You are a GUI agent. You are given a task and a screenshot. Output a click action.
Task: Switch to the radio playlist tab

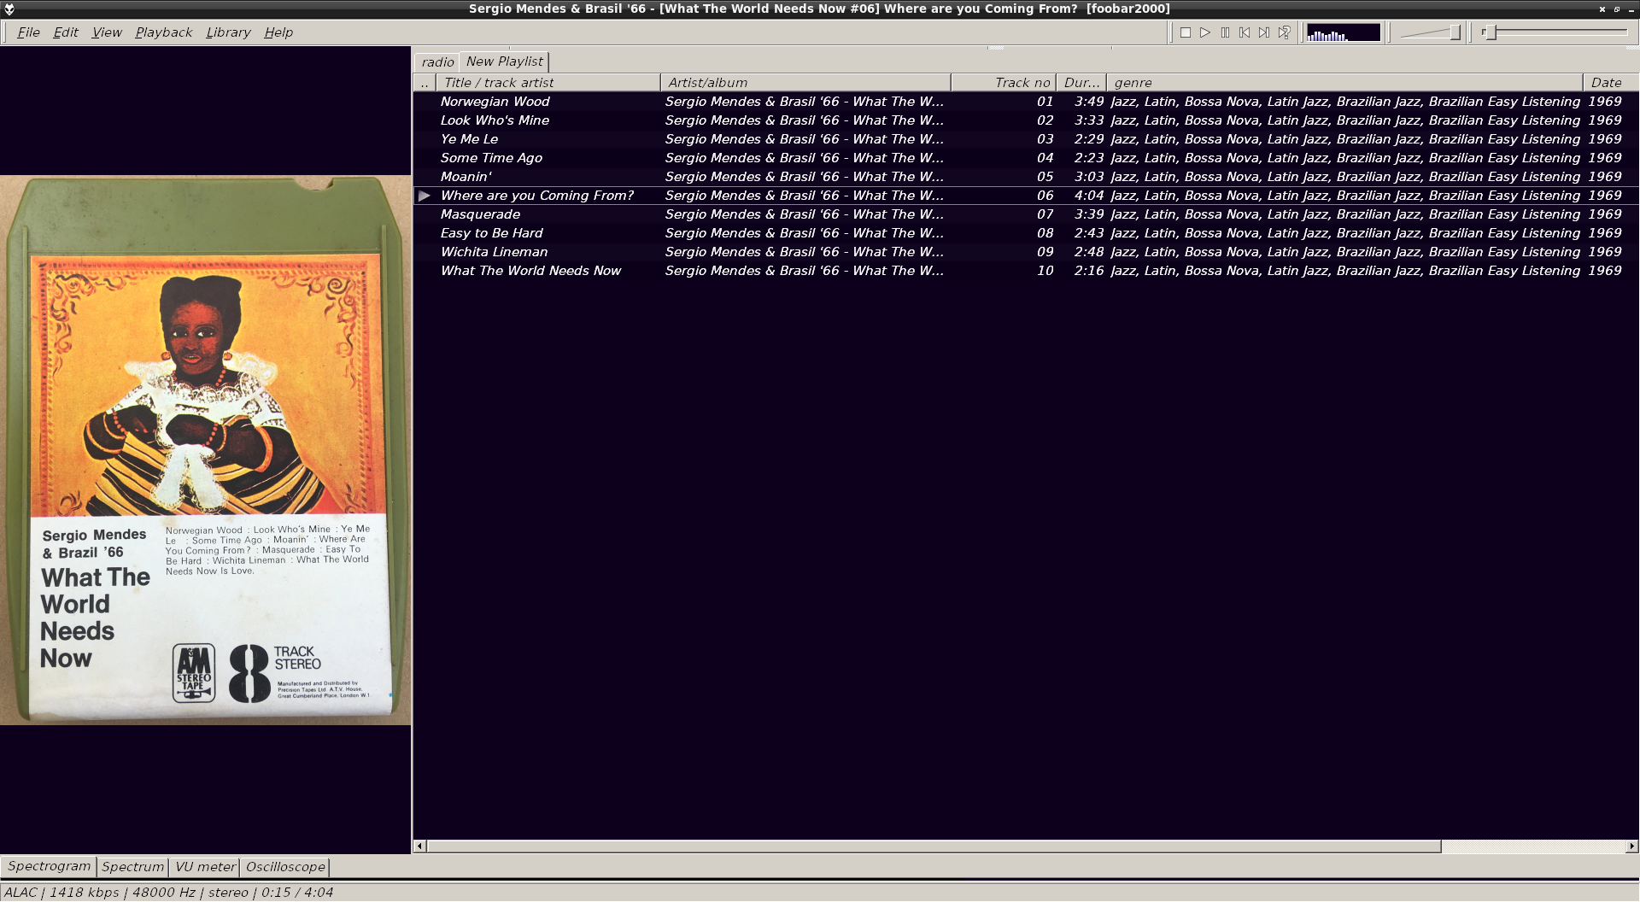(x=437, y=62)
